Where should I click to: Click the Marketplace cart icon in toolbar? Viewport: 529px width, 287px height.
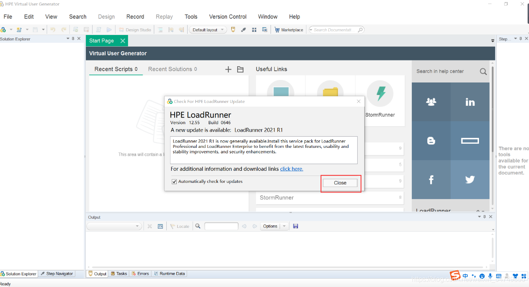click(x=277, y=30)
